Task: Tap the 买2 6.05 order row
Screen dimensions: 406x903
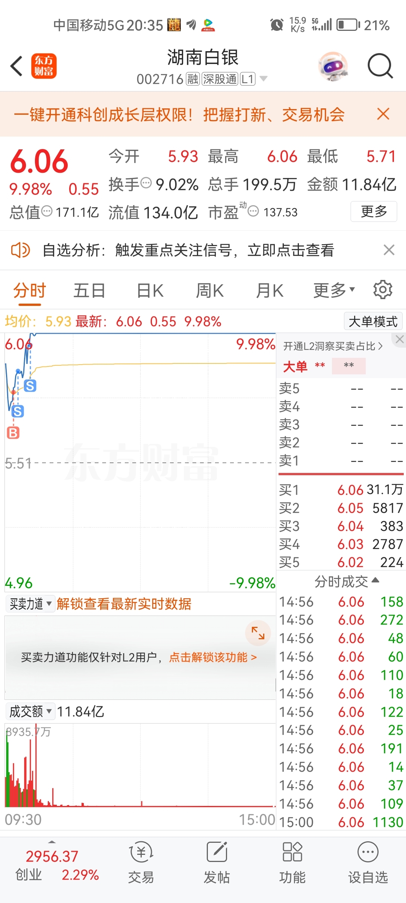Action: click(341, 508)
